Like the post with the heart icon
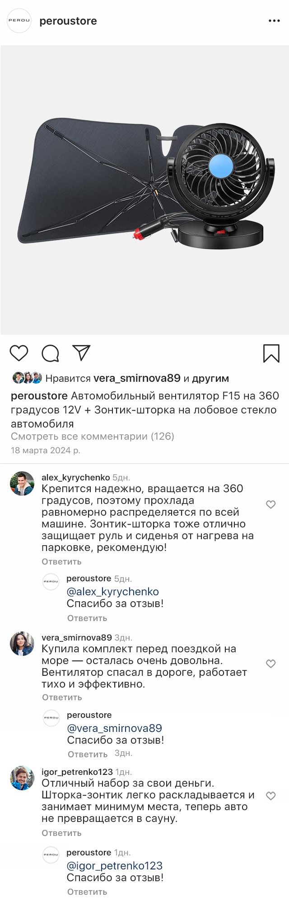 click(x=19, y=353)
